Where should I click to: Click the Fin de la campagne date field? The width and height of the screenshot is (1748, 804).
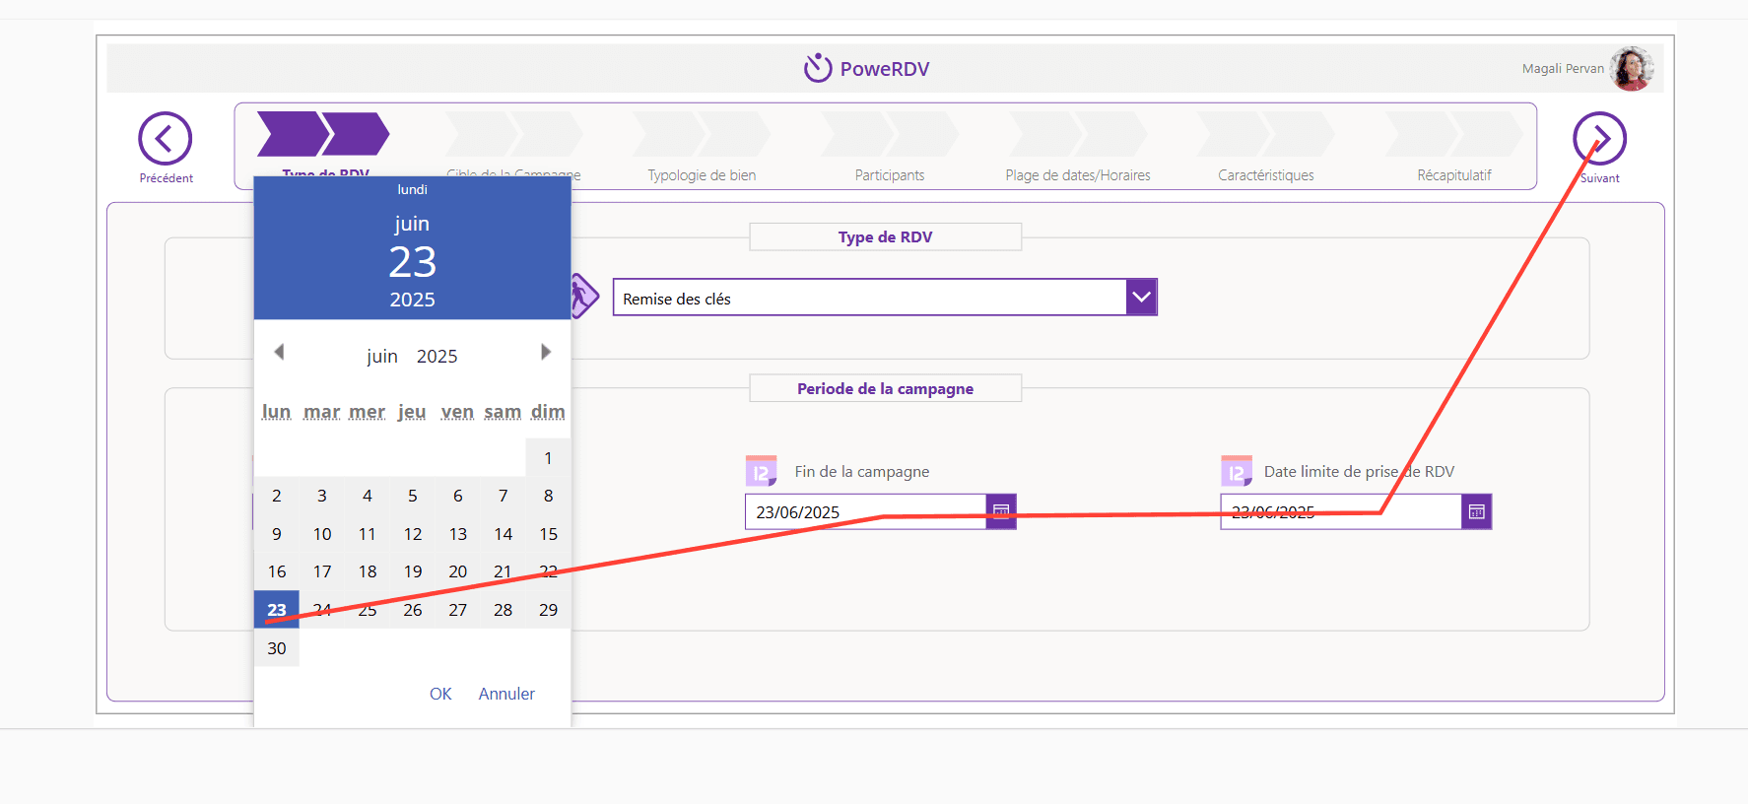(x=865, y=511)
